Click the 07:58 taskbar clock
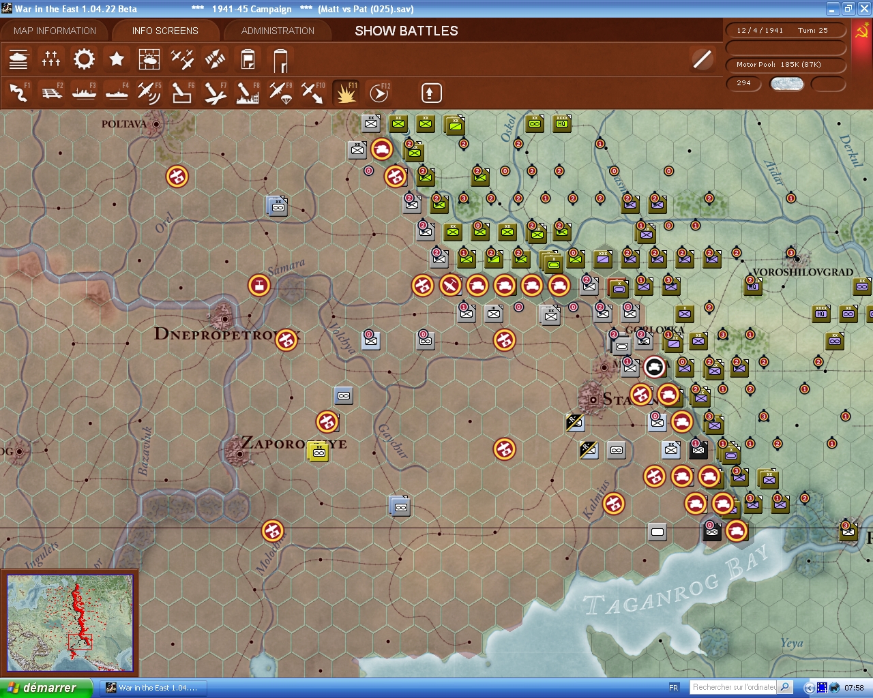The width and height of the screenshot is (873, 698). pyautogui.click(x=854, y=688)
